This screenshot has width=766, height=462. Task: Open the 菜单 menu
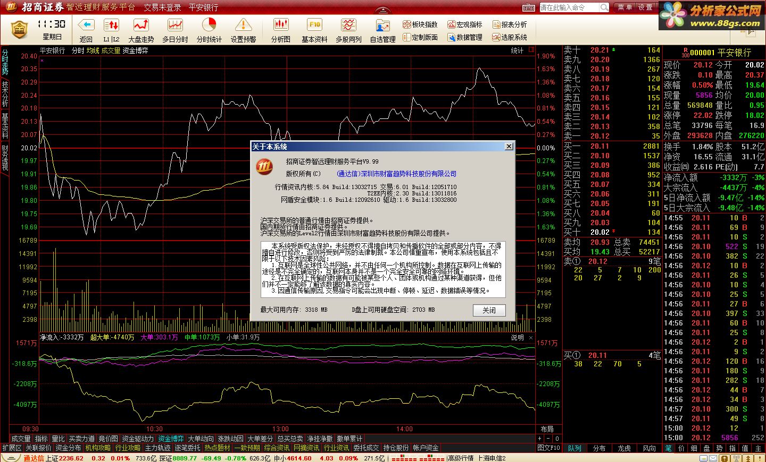[625, 7]
